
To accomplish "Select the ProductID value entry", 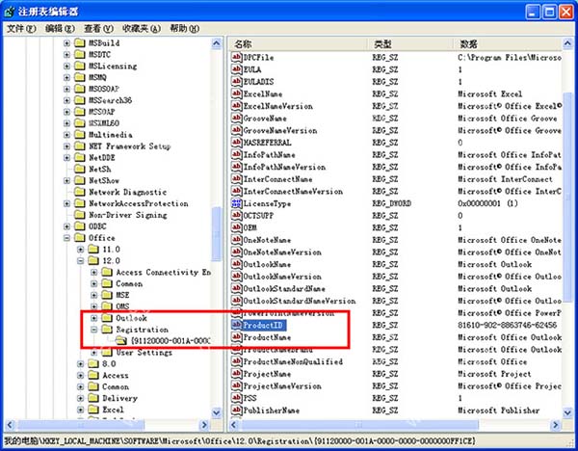I will tap(262, 325).
